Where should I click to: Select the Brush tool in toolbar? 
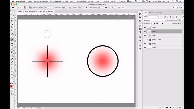(x=12, y=40)
